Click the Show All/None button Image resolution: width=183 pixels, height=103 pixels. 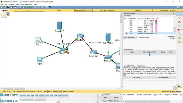(163, 78)
